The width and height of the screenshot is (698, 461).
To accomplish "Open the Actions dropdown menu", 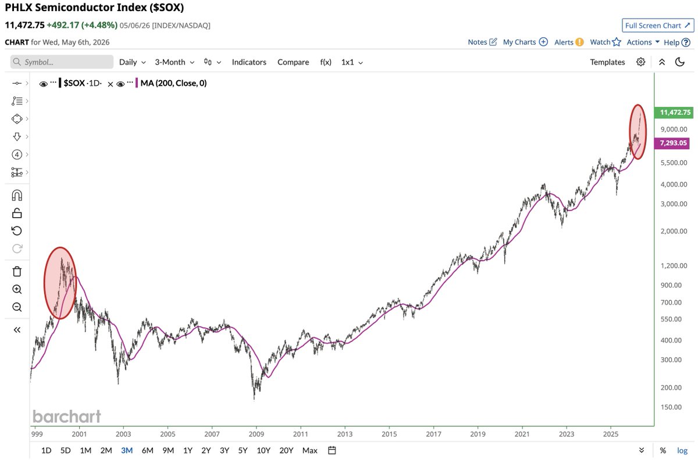I will (x=643, y=42).
